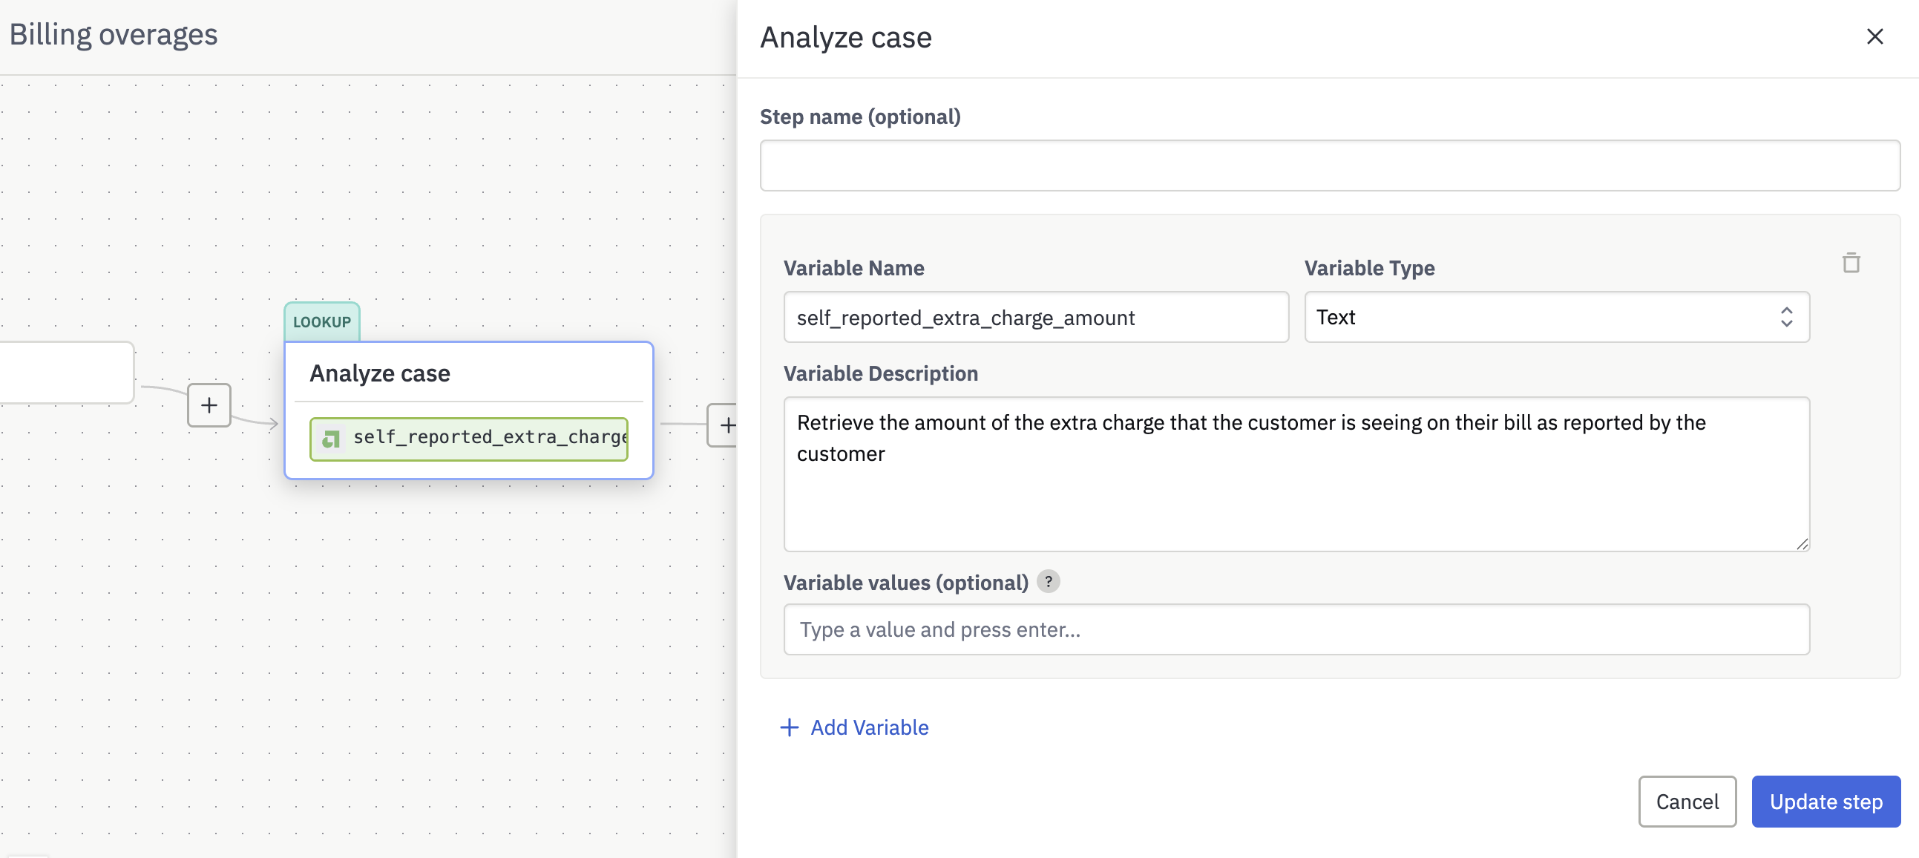1919x858 pixels.
Task: Click the Variable values input
Action: [1296, 629]
